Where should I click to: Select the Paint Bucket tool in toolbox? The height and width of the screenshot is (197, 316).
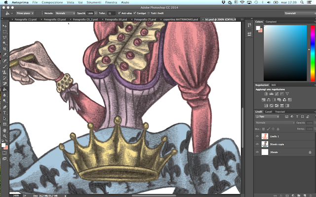click(x=4, y=89)
